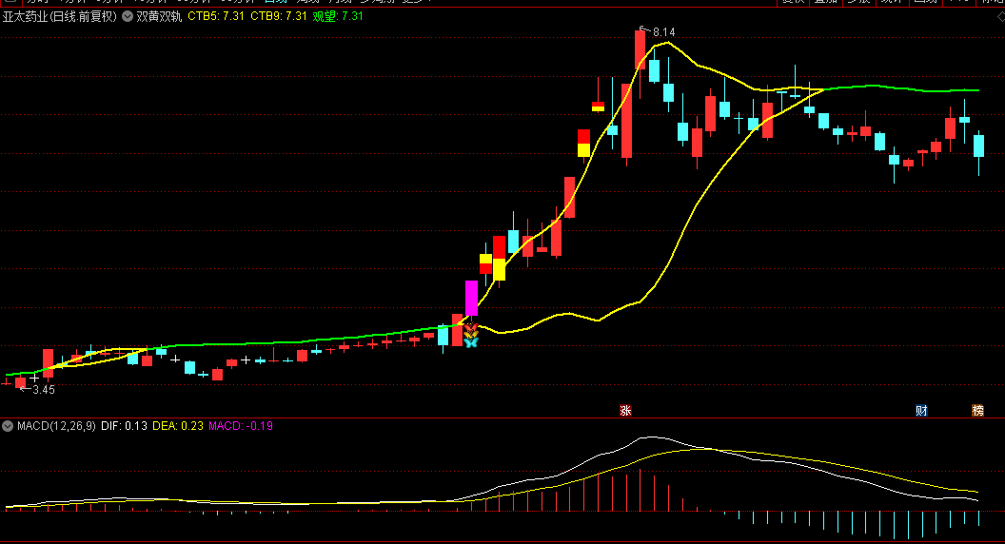Click the DEA: 0.23 readout
Image resolution: width=1005 pixels, height=544 pixels.
(x=178, y=426)
